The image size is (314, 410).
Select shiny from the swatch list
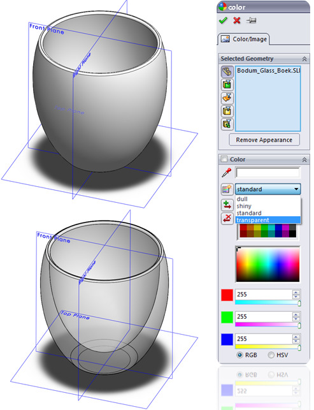268,206
